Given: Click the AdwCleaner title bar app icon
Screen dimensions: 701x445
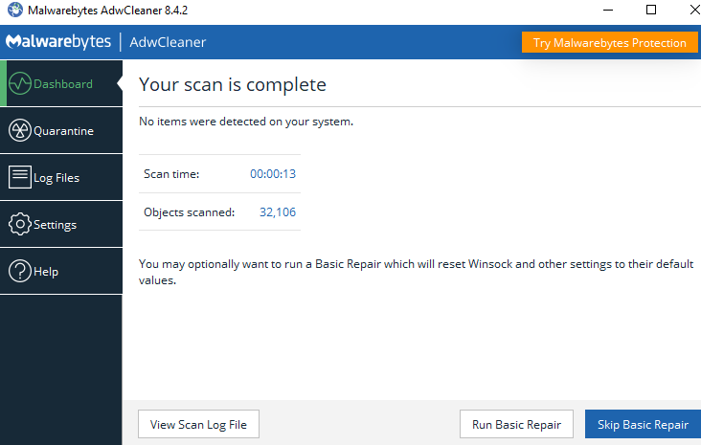Looking at the screenshot, I should 14,10.
